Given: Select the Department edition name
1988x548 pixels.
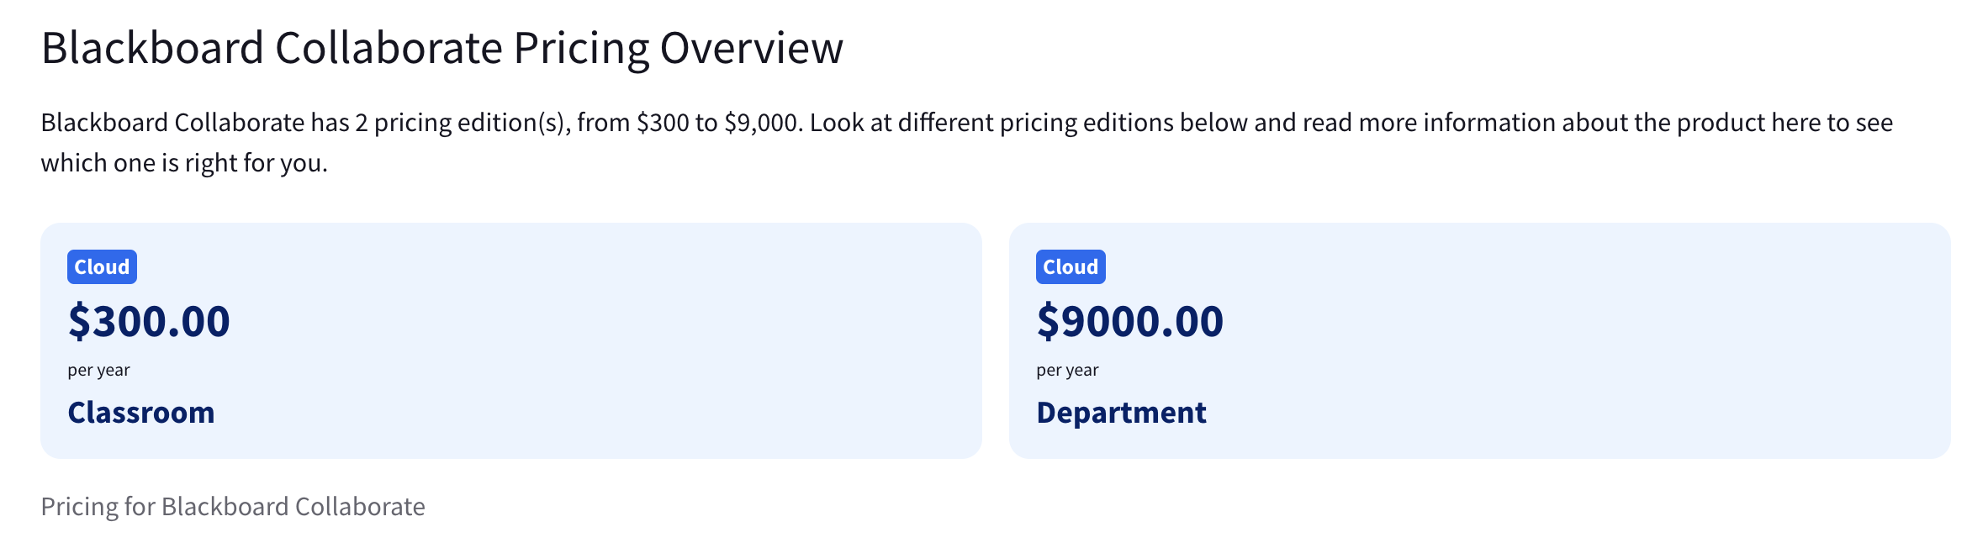Looking at the screenshot, I should [1121, 413].
